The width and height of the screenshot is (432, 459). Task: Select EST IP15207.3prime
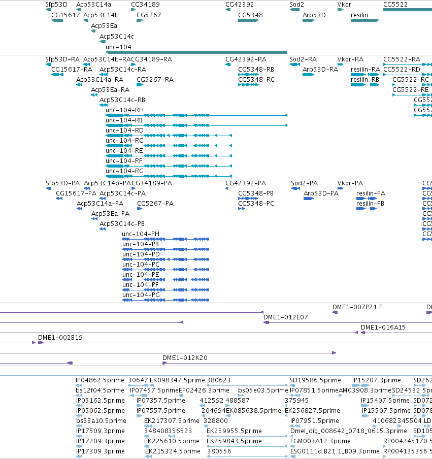361,385
